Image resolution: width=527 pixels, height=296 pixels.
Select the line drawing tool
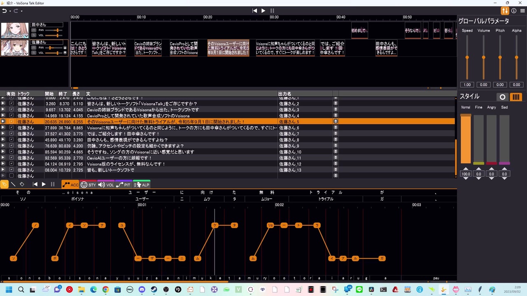point(13,185)
